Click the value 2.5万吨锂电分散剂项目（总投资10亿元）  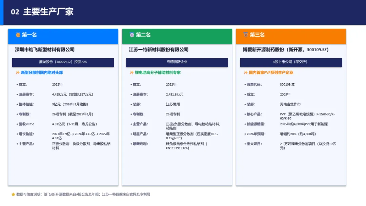tap(308, 146)
